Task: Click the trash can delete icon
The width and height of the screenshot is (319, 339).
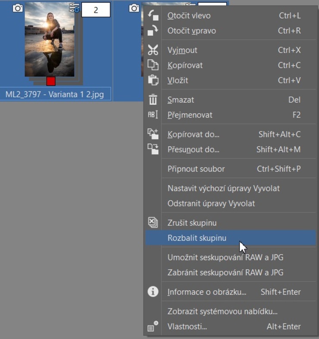Action: pos(153,100)
